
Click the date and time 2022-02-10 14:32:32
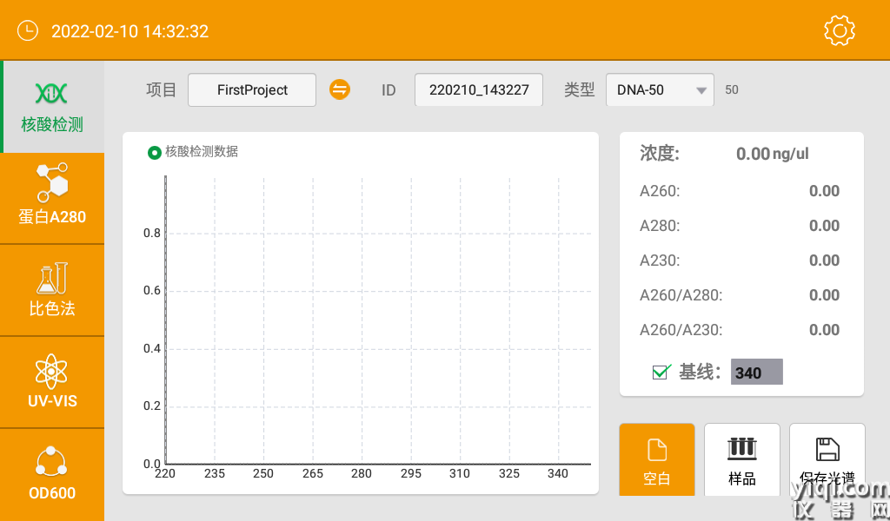130,31
